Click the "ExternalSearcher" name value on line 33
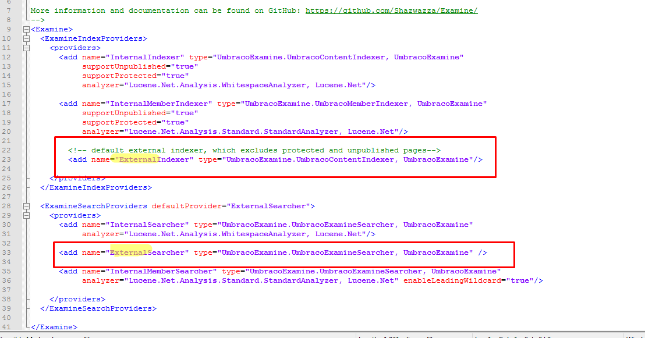This screenshot has height=338, width=645. (147, 252)
